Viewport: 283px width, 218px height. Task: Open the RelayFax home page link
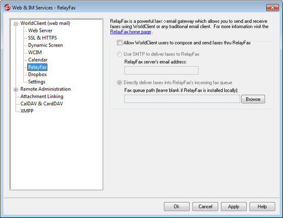point(131,32)
